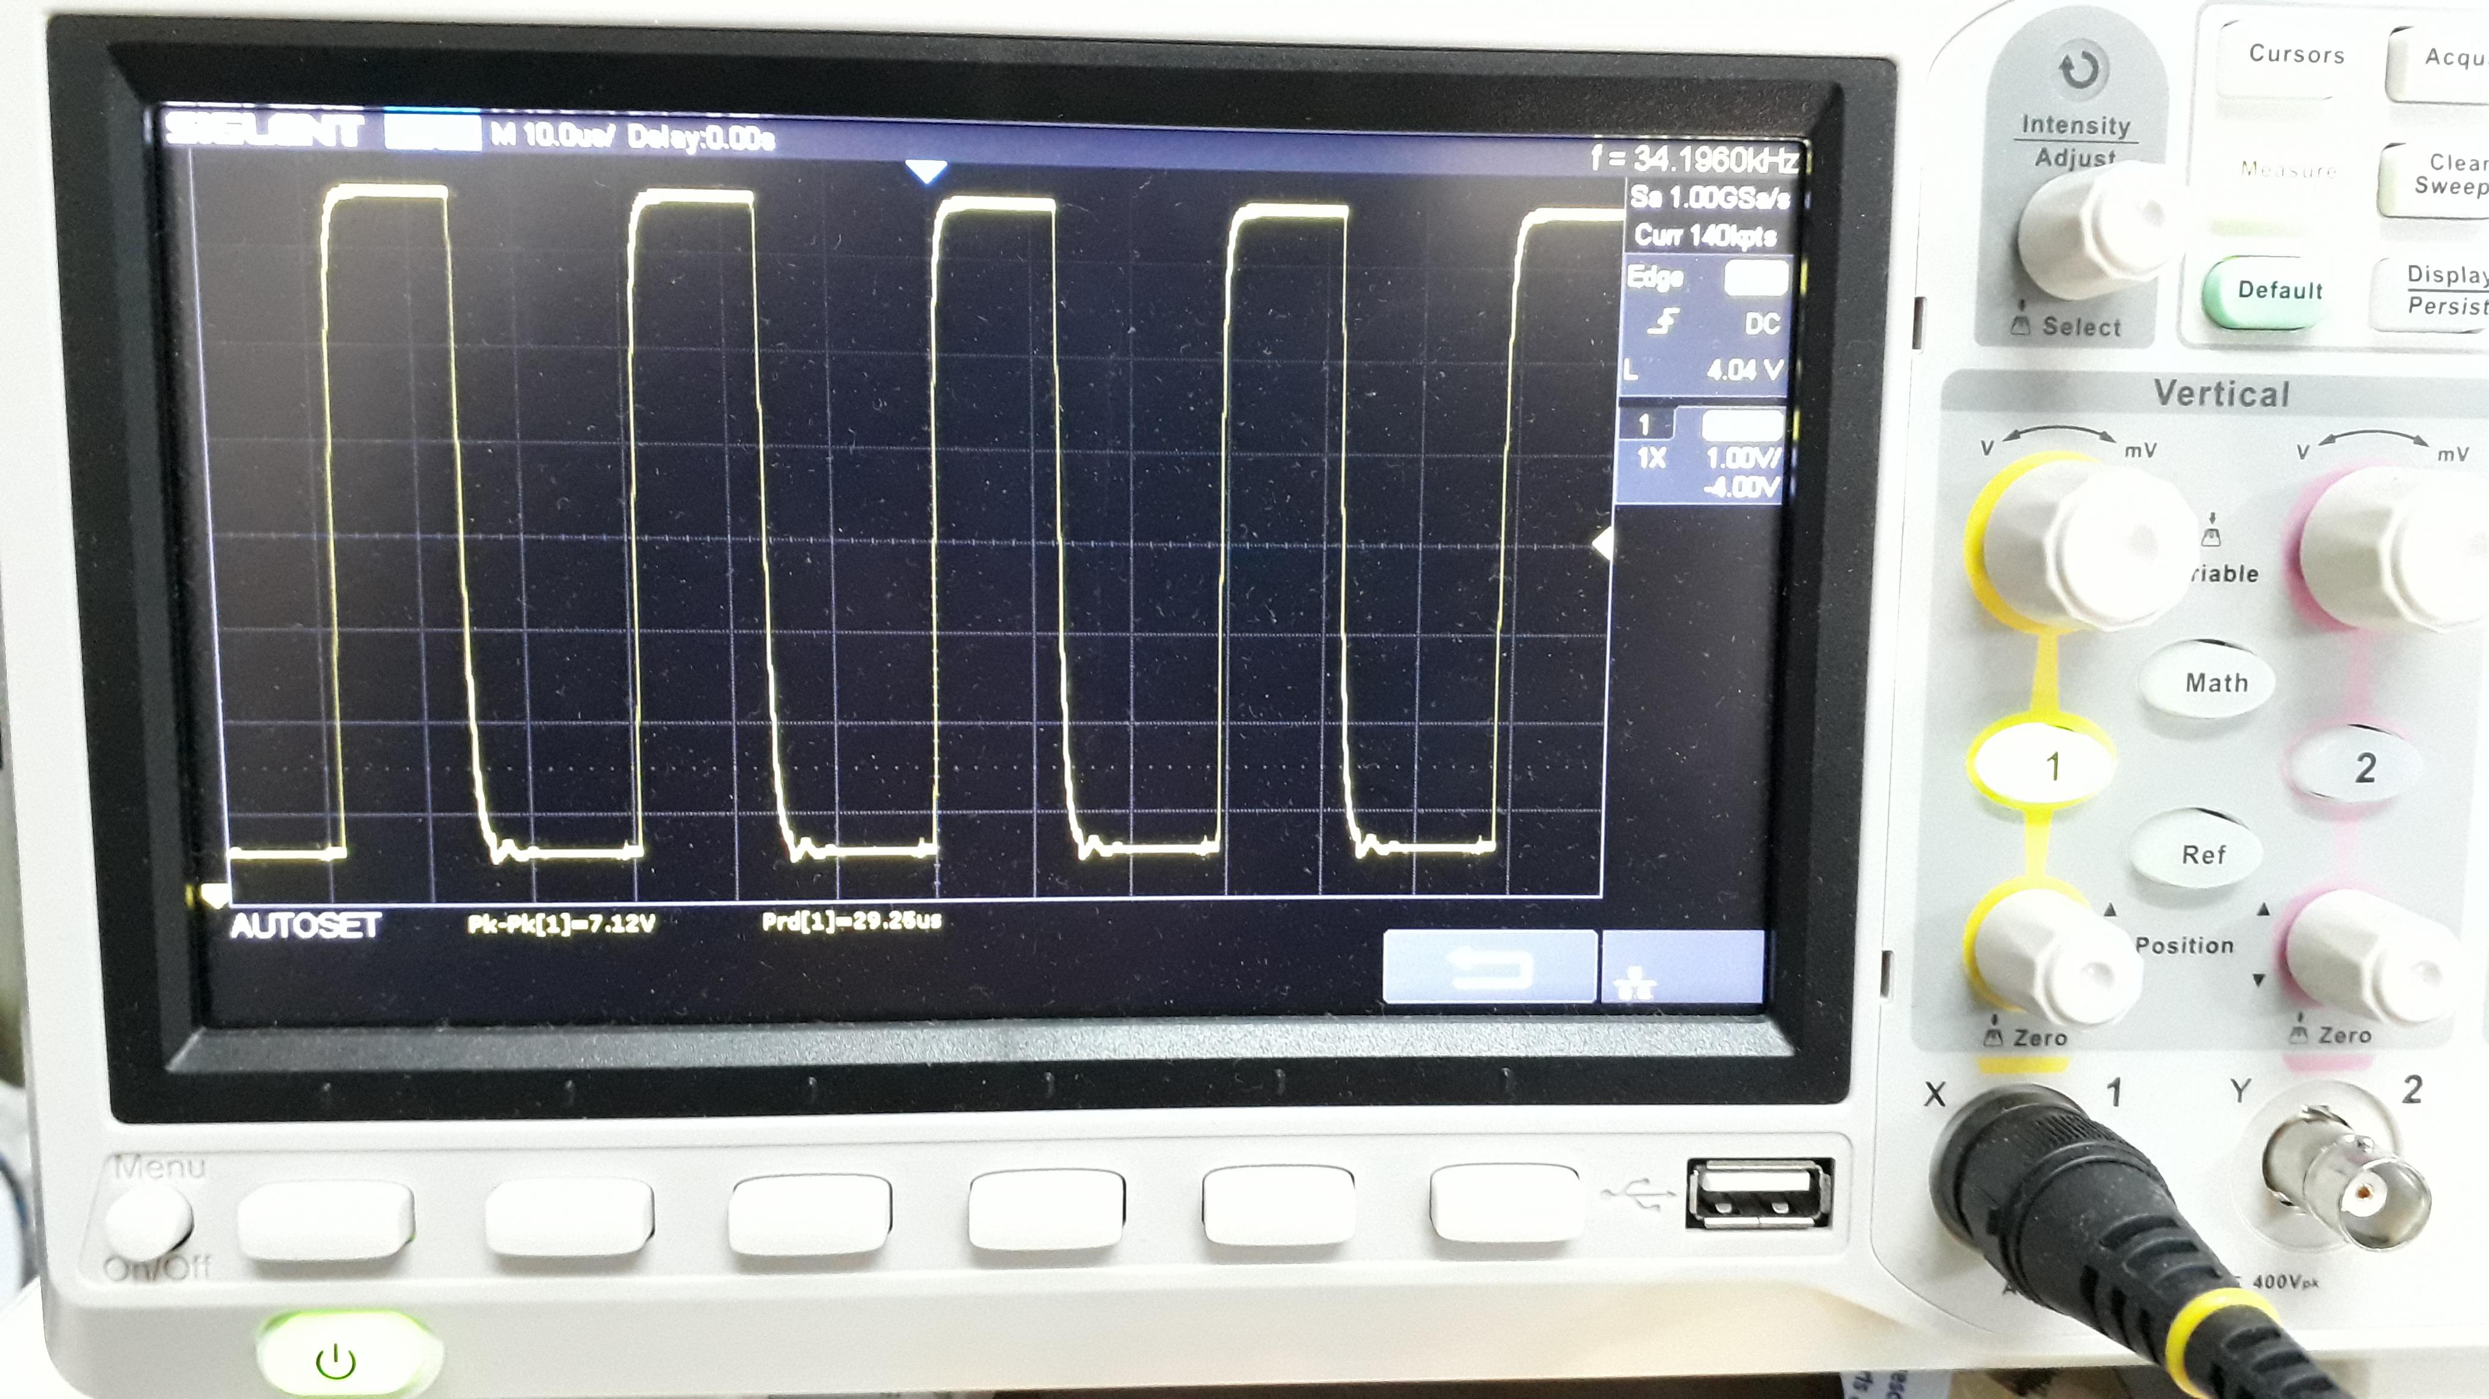Viewport: 2489px width, 1399px height.
Task: Click the trigger position triangle at top of grid
Action: [x=926, y=173]
